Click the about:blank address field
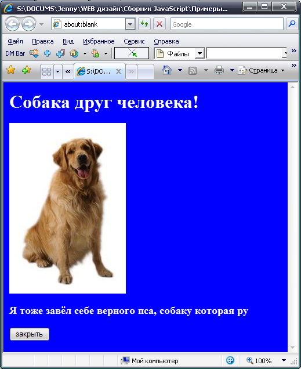This screenshot has height=369, width=301. pyautogui.click(x=89, y=24)
